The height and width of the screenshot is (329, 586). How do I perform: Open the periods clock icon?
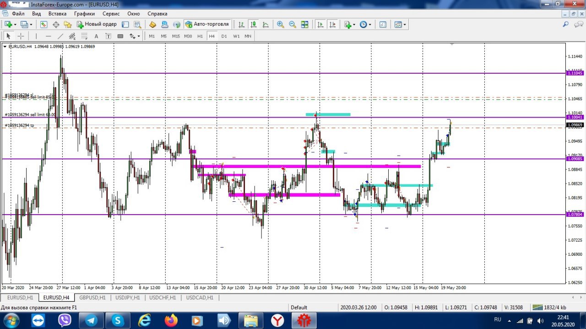coord(364,24)
